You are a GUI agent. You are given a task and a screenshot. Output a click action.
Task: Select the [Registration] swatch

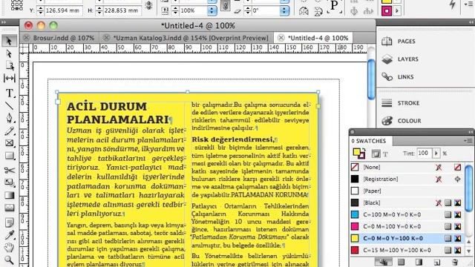[x=407, y=179]
